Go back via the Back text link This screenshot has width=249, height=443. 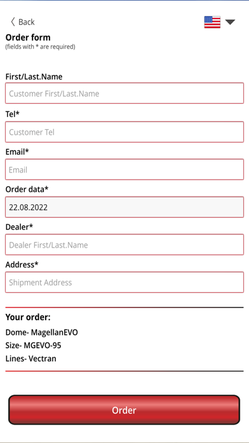point(27,22)
